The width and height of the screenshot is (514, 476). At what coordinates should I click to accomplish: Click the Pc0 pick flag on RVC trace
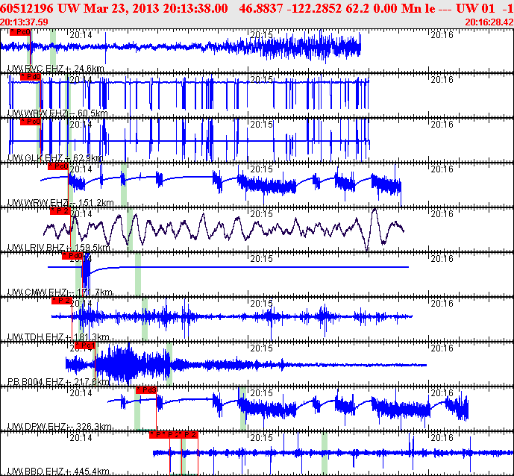click(20, 32)
